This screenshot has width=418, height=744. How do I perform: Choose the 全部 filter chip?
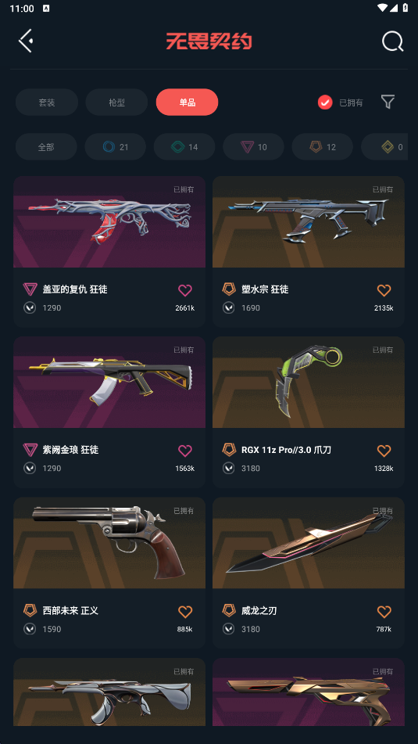(x=46, y=146)
